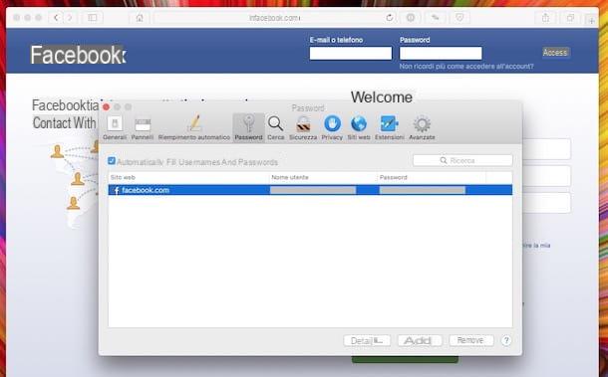This screenshot has width=608, height=377.
Task: Click the Add button
Action: [420, 340]
